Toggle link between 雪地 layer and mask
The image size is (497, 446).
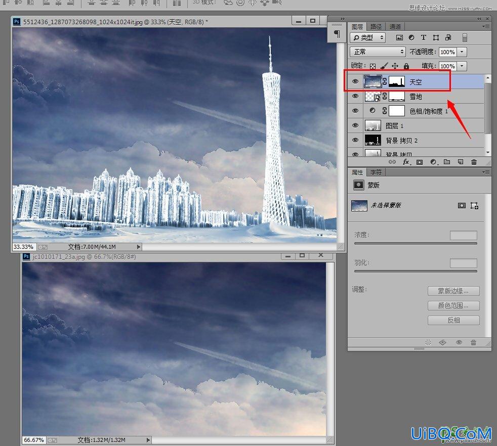point(385,96)
